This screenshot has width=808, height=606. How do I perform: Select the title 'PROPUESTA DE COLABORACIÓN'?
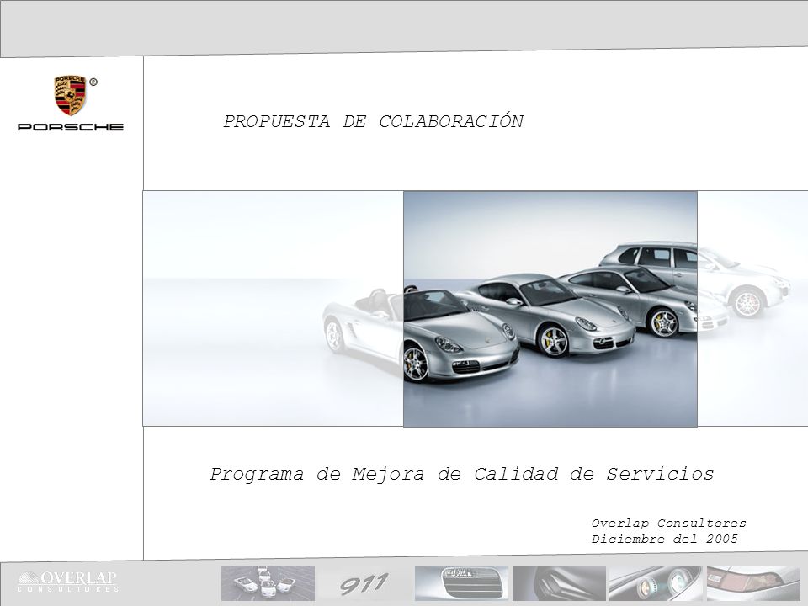374,121
